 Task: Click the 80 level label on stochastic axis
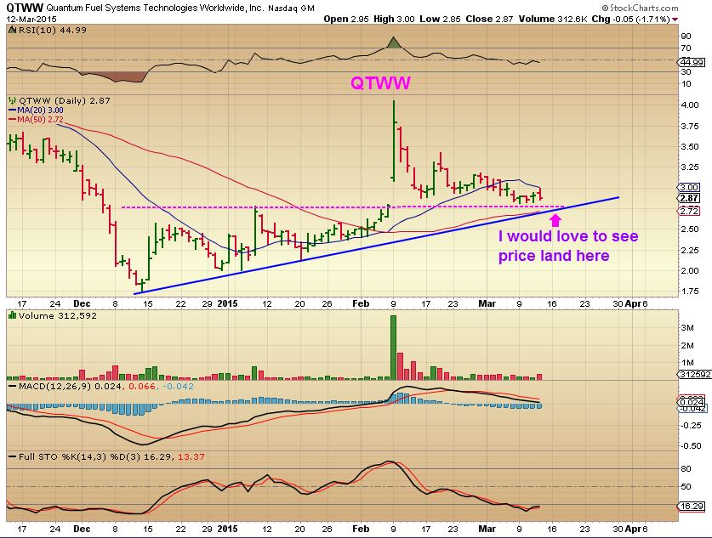[686, 468]
